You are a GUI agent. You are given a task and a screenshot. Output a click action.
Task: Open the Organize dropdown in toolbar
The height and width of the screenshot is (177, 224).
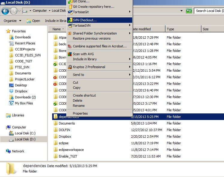(12, 21)
